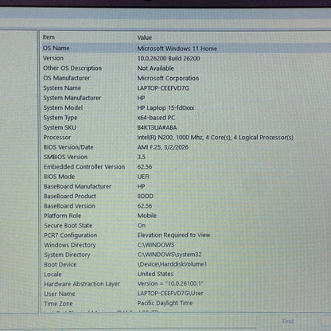This screenshot has width=331, height=331.
Task: Select the BIOS Mode row
Action: 185,177
